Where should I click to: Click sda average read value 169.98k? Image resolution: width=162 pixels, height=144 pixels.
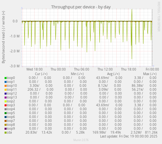[x=99, y=133]
